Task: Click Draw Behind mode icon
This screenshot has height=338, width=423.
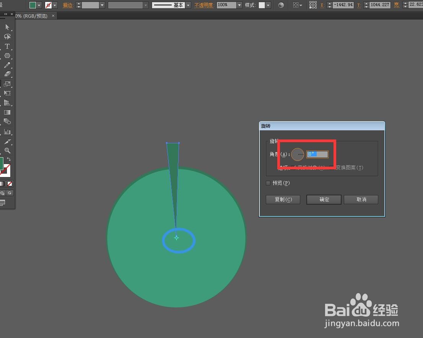Action: (x=2, y=193)
